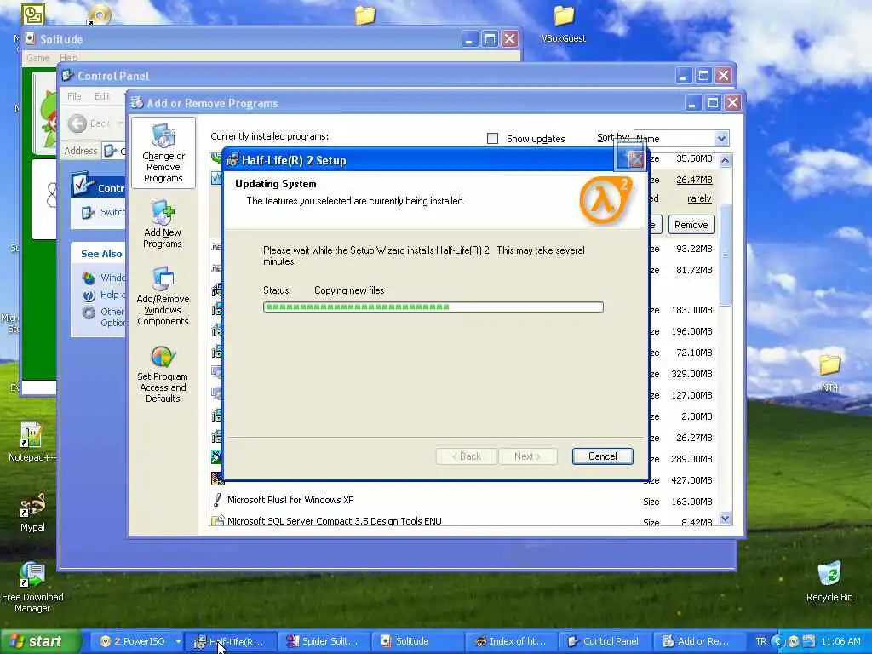This screenshot has width=872, height=654.
Task: Click down arrow of programs list scrollbar
Action: click(725, 519)
